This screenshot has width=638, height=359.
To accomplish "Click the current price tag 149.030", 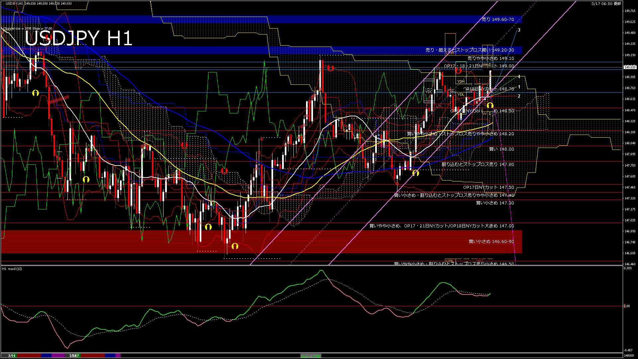I will pyautogui.click(x=630, y=67).
